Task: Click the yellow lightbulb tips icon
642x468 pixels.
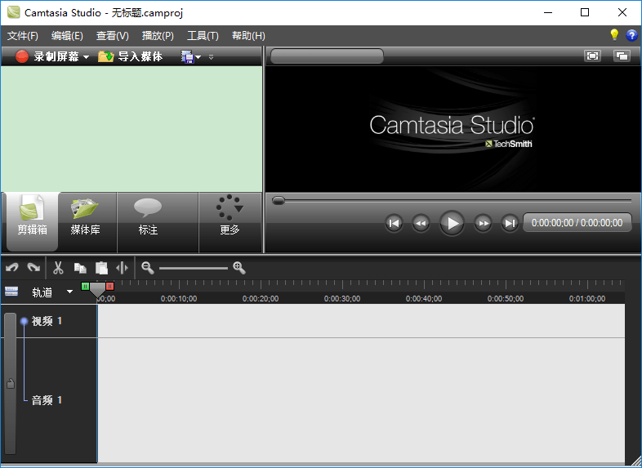Action: [x=614, y=35]
